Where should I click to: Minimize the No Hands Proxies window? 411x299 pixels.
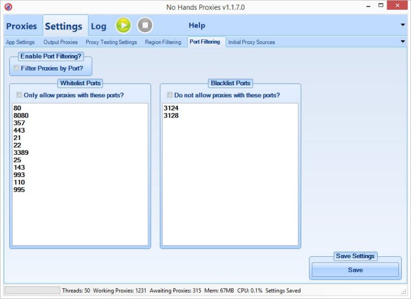368,6
